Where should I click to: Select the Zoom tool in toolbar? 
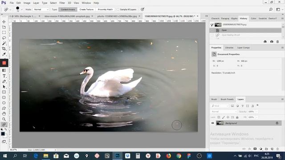pos(4,119)
